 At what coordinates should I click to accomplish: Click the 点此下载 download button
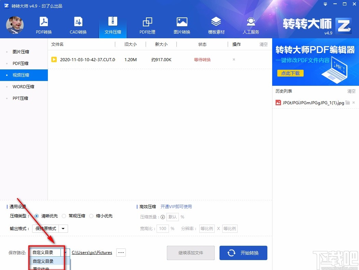pos(290,73)
